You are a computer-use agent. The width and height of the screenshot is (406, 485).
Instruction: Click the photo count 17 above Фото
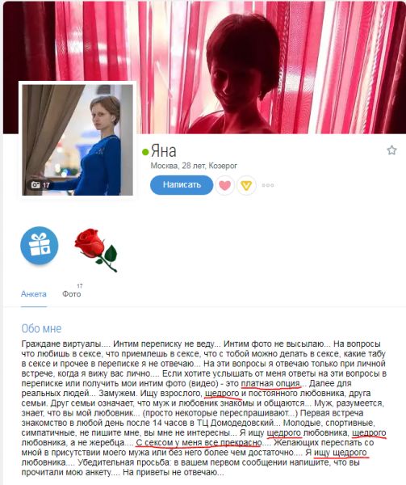coord(80,286)
